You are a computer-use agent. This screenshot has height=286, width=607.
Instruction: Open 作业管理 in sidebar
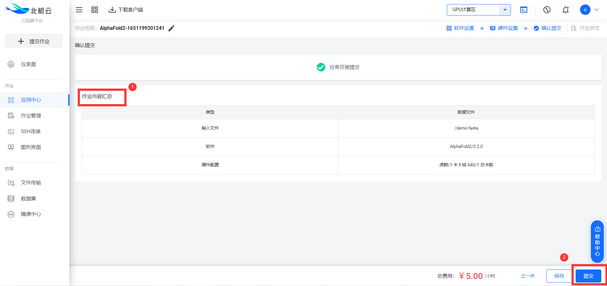click(x=34, y=116)
